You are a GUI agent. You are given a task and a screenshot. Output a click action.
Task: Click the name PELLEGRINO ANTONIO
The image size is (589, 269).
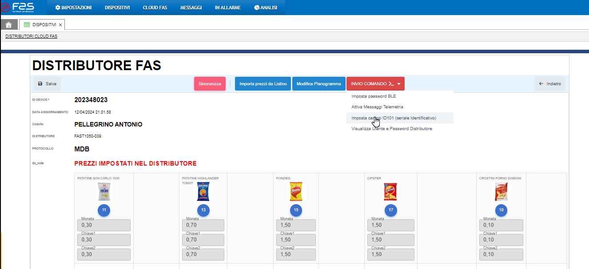click(x=108, y=124)
